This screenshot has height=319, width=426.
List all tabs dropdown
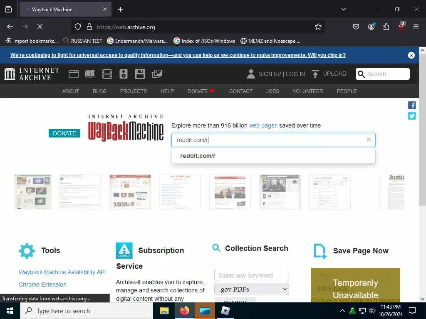click(343, 9)
